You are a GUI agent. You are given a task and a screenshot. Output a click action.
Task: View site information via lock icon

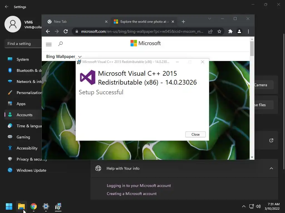pos(77,31)
